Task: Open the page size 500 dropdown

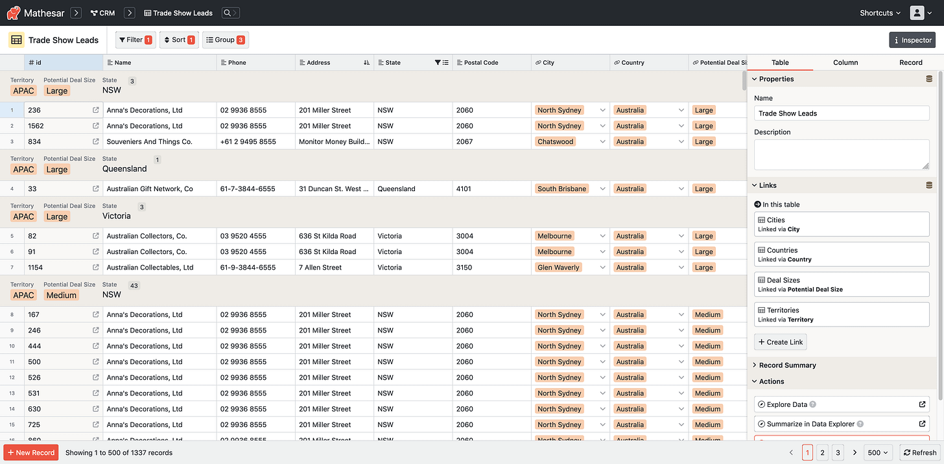Action: coord(878,452)
